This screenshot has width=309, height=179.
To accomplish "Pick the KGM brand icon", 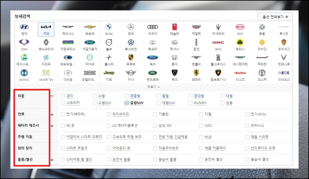I will coord(24,42).
